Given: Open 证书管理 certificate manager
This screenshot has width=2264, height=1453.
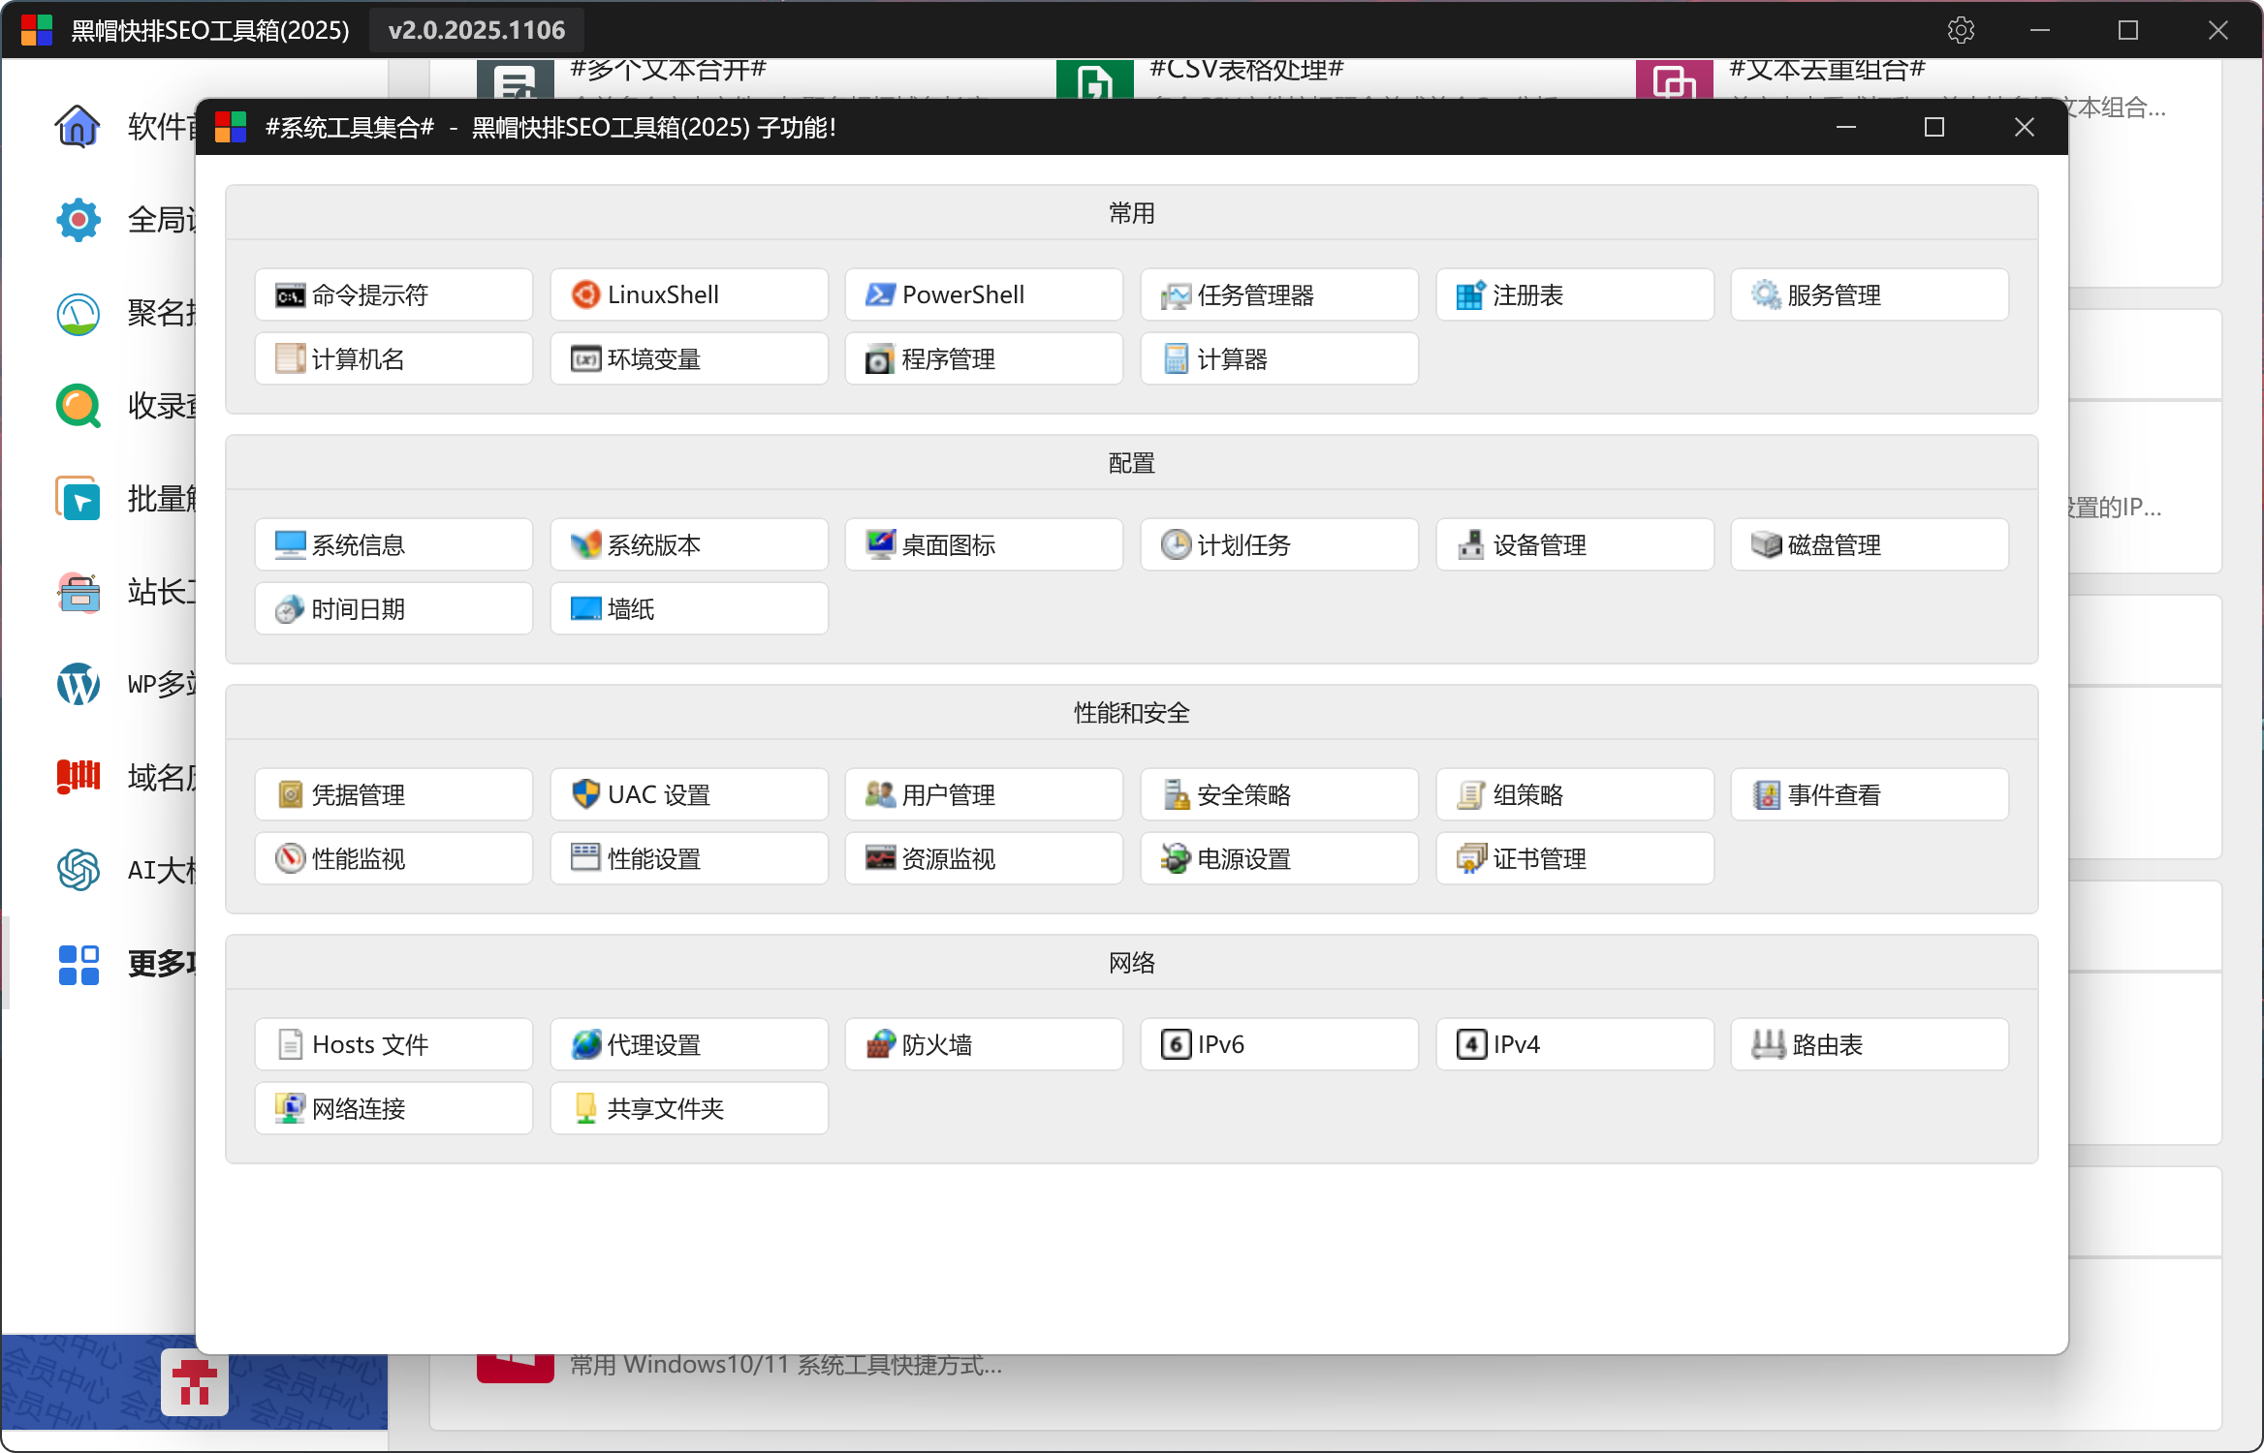Looking at the screenshot, I should [1573, 858].
